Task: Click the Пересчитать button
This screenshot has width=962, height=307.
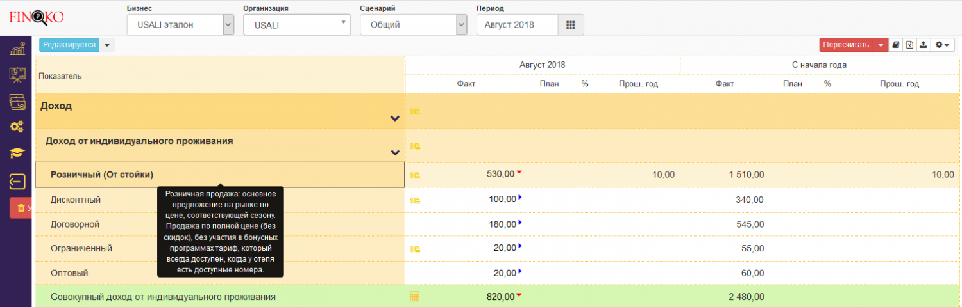Action: 846,45
